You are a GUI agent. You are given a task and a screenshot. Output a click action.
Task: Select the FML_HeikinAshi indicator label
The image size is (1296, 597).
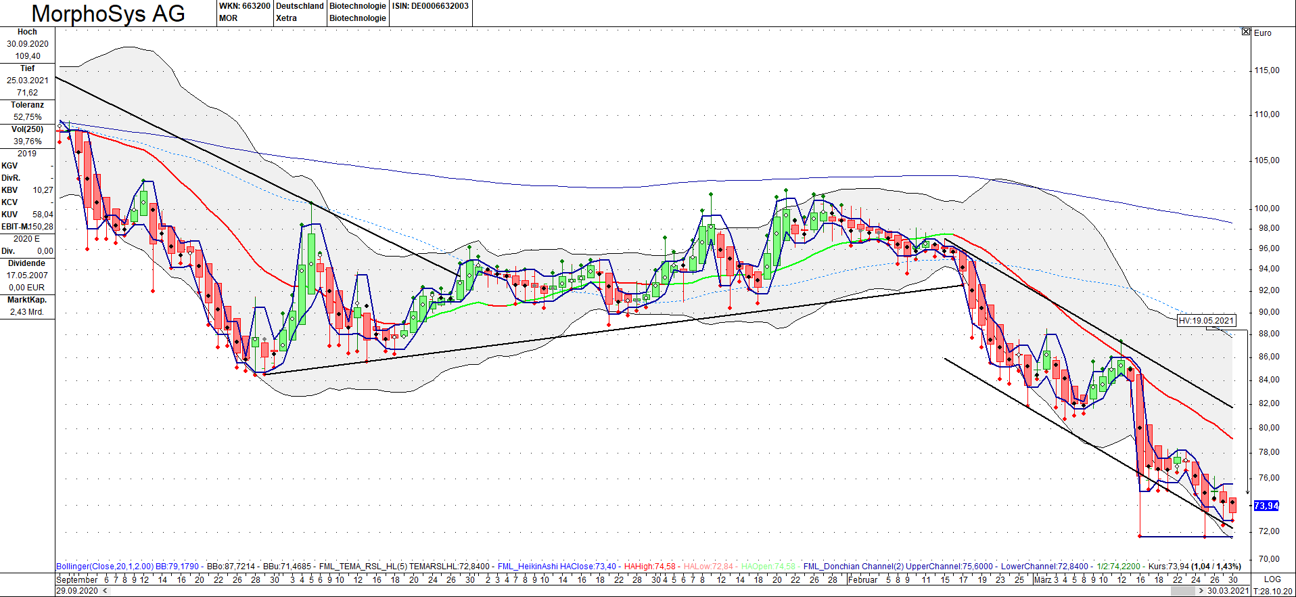pyautogui.click(x=528, y=567)
